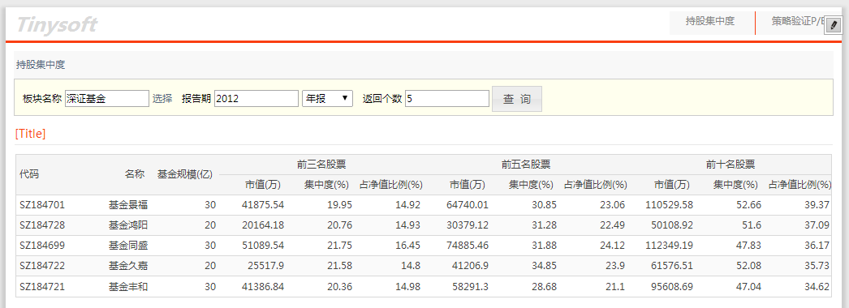Image resolution: width=849 pixels, height=308 pixels.
Task: Click the 基金同盛 fund name
Action: coord(128,246)
